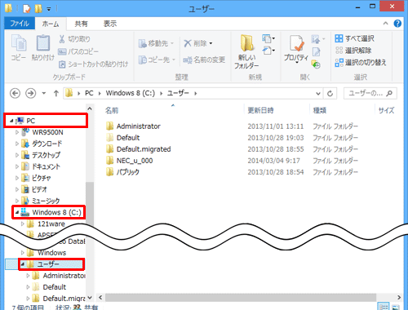This screenshot has height=310, width=408.
Task: Select the Default folder in file list
Action: coord(123,138)
